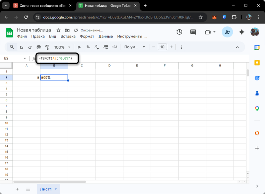Select cell A2 containing 5
265x194 pixels.
[x=26, y=78]
